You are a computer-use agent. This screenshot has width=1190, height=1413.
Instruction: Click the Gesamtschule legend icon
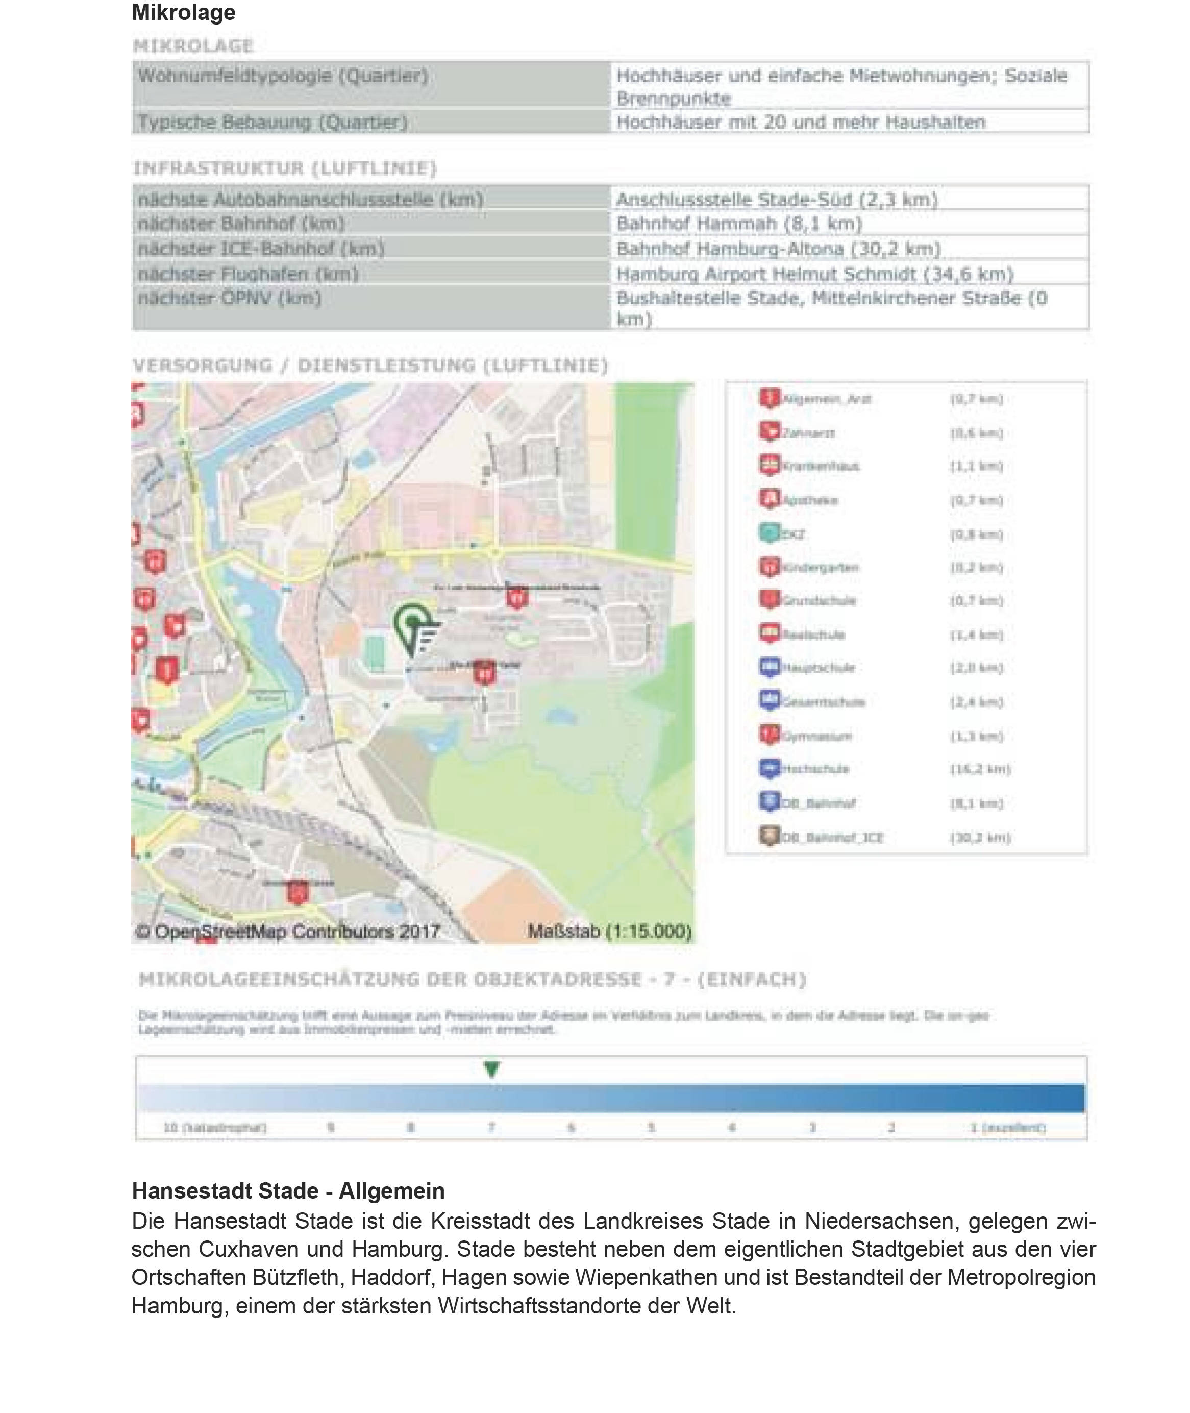[770, 701]
